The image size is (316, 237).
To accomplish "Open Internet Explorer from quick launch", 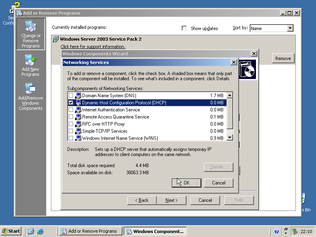I will click(x=40, y=231).
